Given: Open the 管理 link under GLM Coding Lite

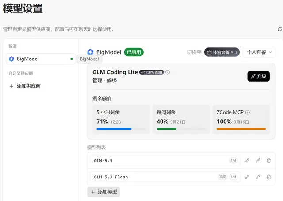Looking at the screenshot, I should pyautogui.click(x=97, y=80).
